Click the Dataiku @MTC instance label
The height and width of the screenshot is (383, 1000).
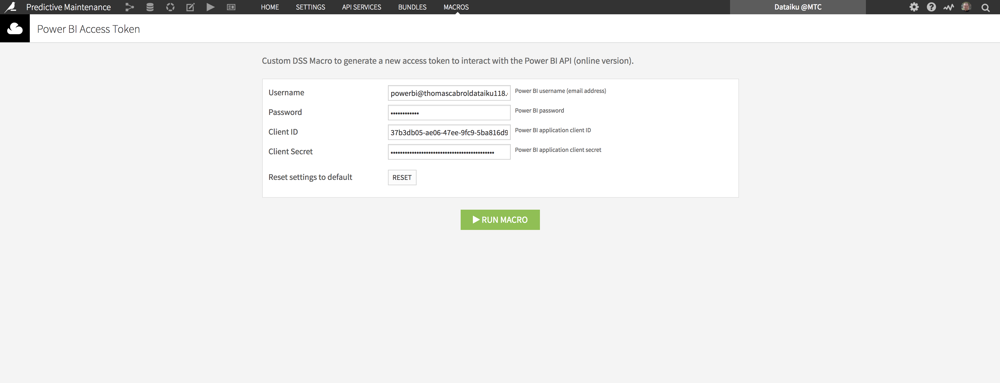798,7
